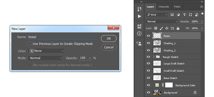Hide the Background Color layer
The height and width of the screenshot is (97, 214).
[148, 85]
